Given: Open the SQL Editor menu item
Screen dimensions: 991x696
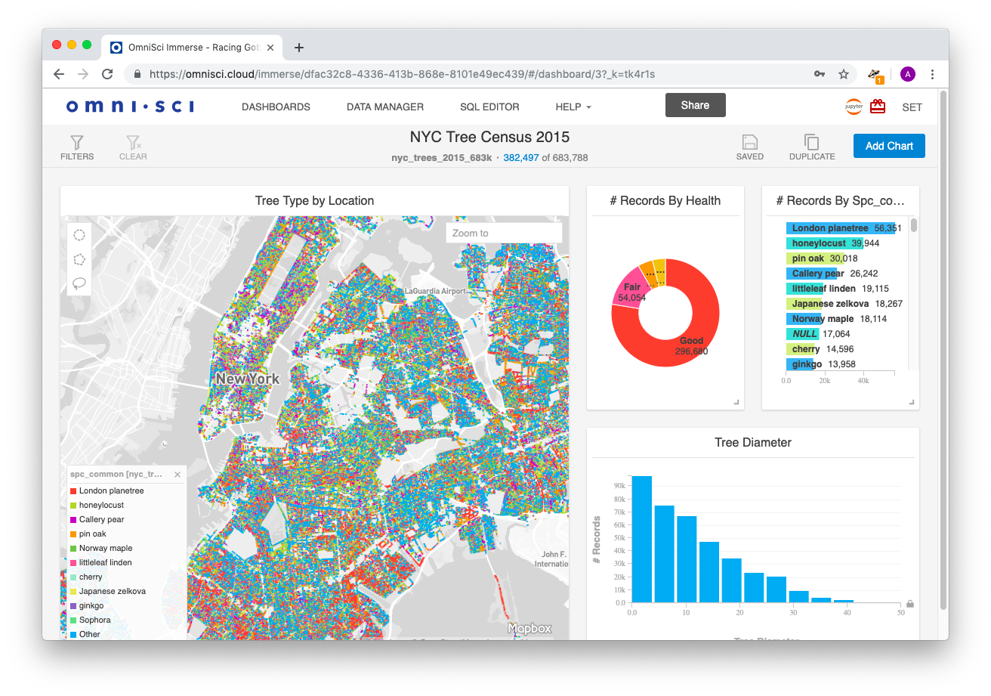Looking at the screenshot, I should click(489, 107).
